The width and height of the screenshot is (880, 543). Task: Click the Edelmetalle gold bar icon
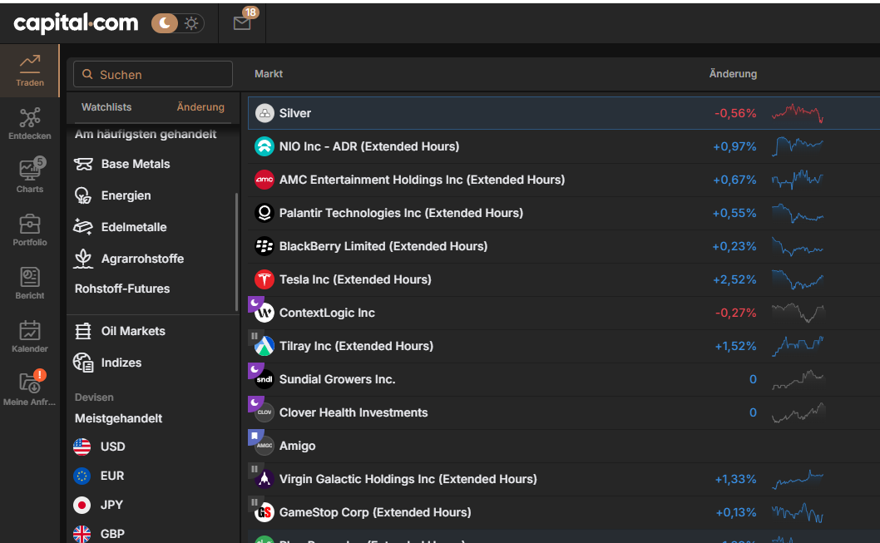pos(83,227)
